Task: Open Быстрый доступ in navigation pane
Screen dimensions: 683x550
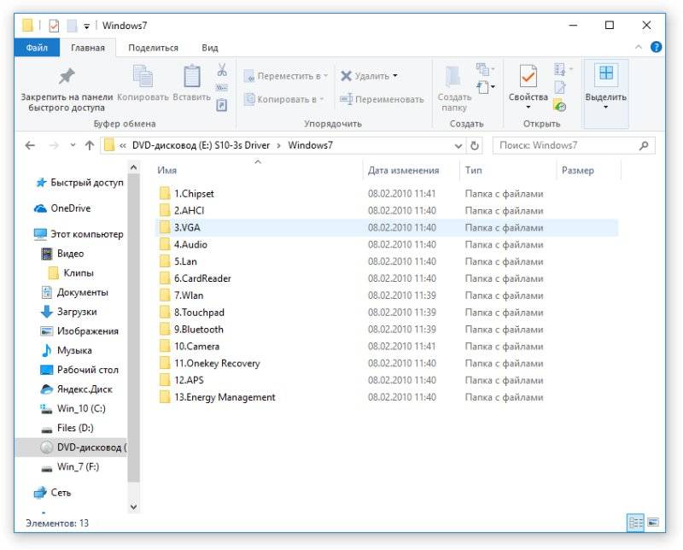Action: point(79,183)
